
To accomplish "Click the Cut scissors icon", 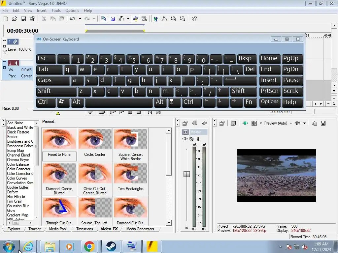I will [x=44, y=19].
